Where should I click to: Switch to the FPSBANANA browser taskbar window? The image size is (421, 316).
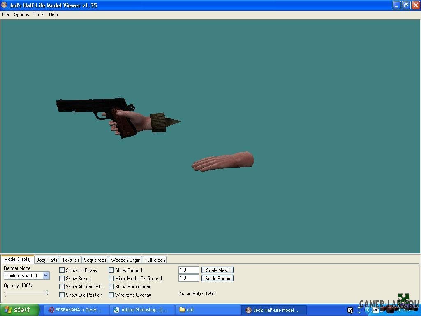[x=76, y=310]
